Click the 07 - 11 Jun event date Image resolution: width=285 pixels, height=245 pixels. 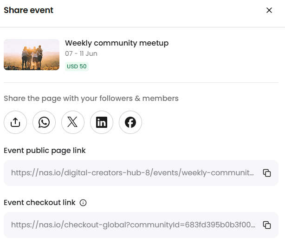click(x=81, y=54)
